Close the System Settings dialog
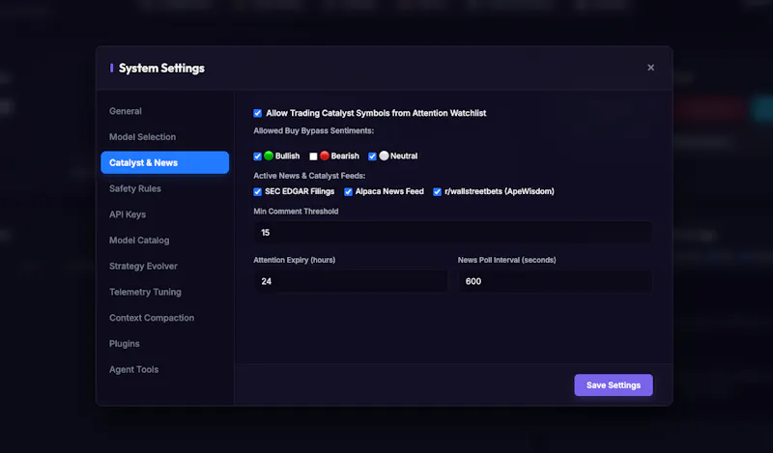 (x=650, y=68)
